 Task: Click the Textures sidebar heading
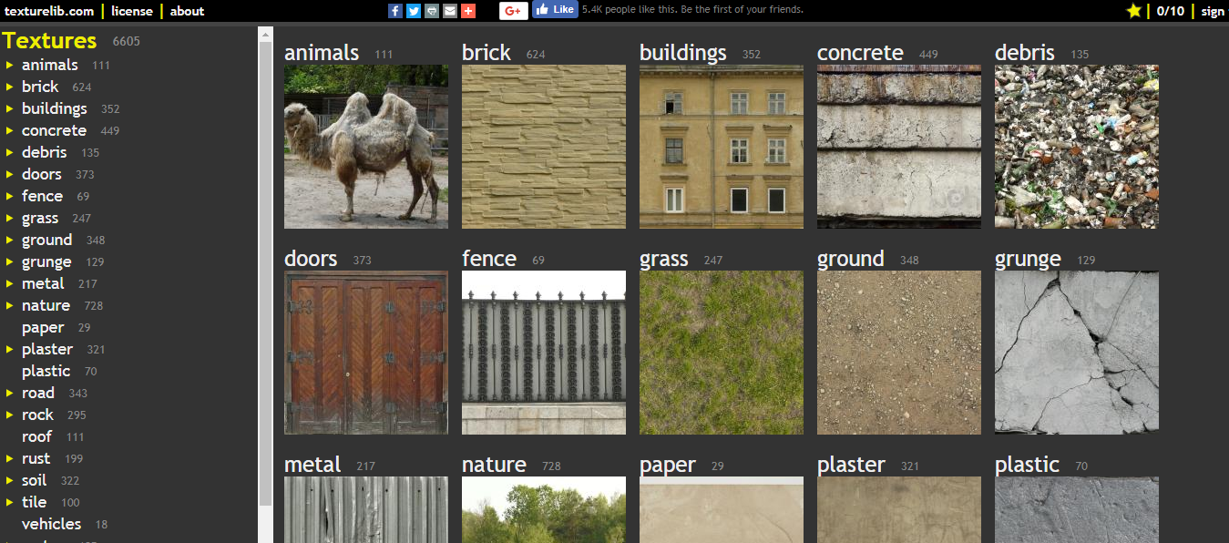[49, 41]
